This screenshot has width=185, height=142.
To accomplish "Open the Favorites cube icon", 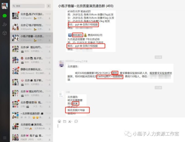I will click(5, 33).
